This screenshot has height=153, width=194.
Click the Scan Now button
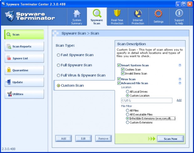tap(171, 139)
